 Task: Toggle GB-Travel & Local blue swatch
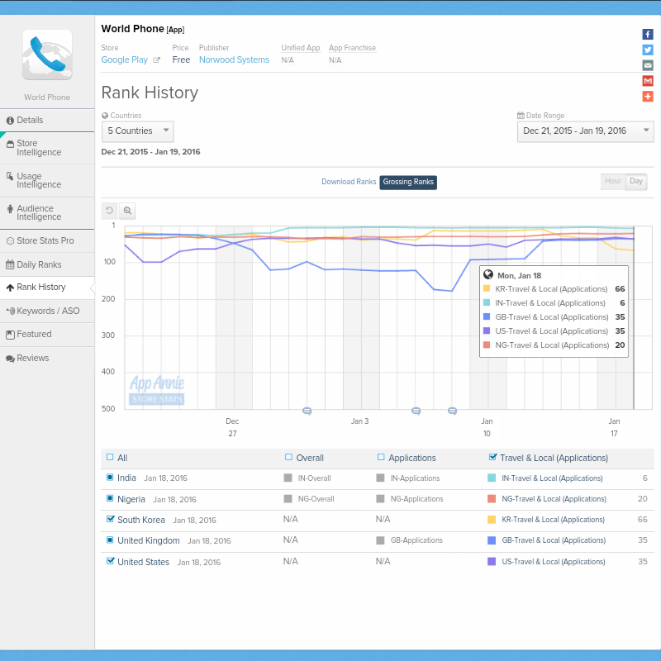click(x=492, y=540)
